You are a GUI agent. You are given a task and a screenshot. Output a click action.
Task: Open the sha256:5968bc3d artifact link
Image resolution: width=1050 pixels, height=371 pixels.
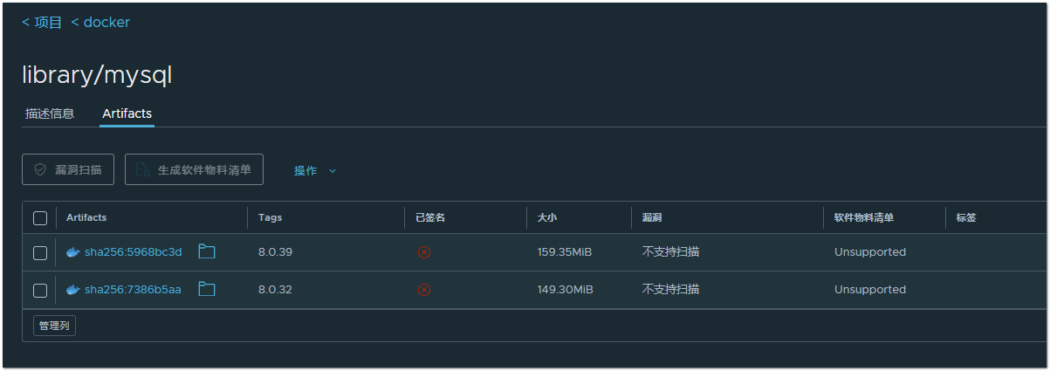coord(133,252)
